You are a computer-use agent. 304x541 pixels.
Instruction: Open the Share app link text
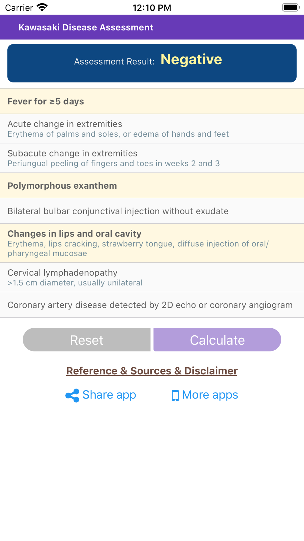coord(109,395)
